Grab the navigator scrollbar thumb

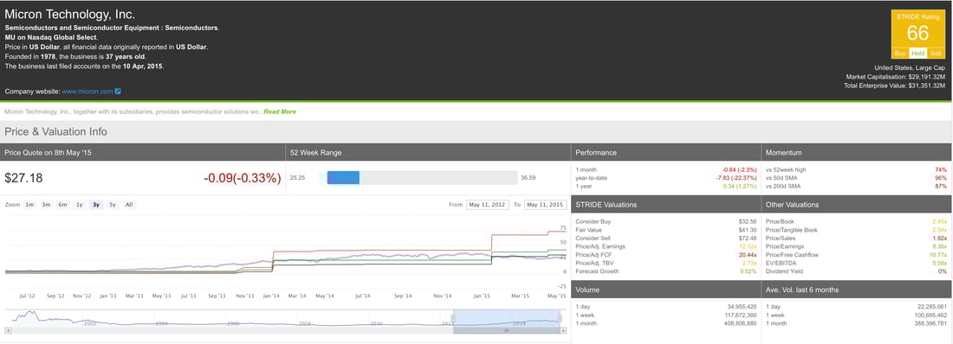[x=506, y=331]
